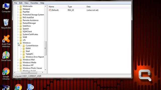Click the SystemCertificates folder icon

pos(21,34)
